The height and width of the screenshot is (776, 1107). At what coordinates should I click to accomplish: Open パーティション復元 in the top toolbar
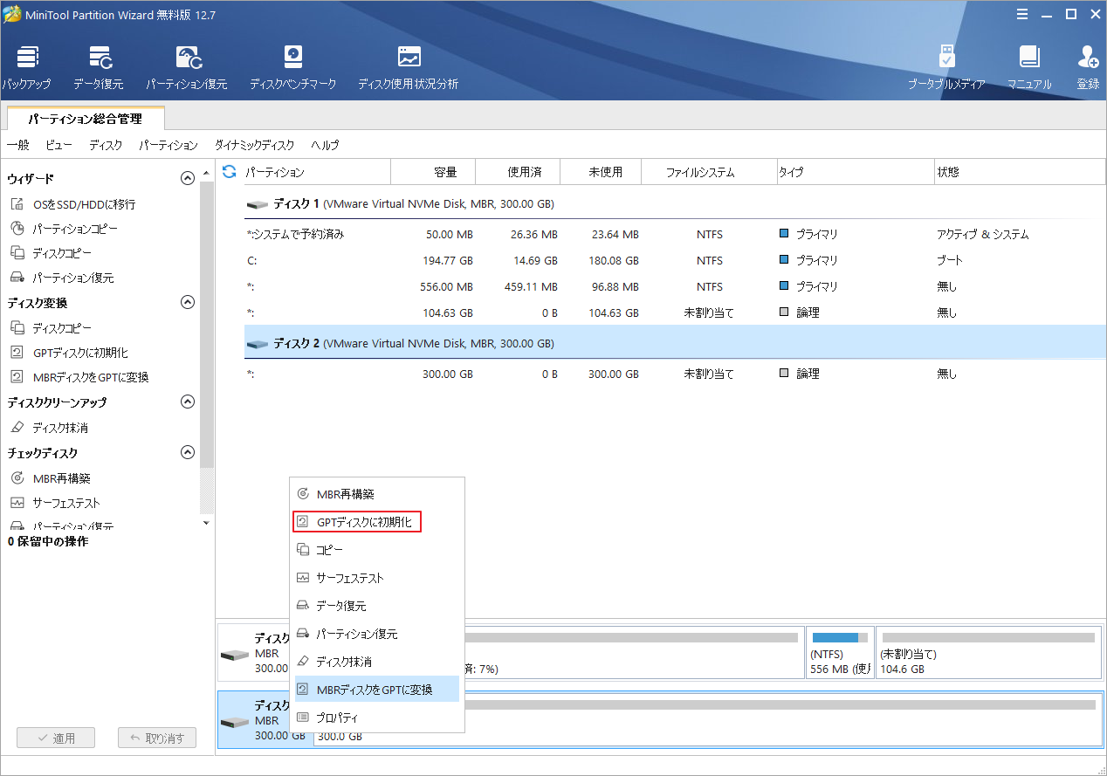pyautogui.click(x=186, y=68)
